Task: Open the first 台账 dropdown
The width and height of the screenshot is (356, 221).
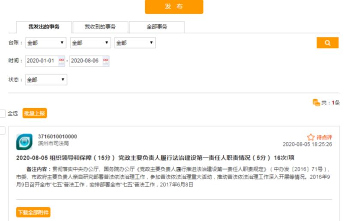Action: (46, 43)
